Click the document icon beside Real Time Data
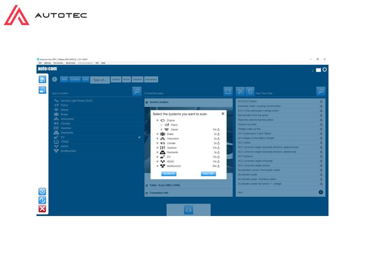Screen dimensions: 365x274 tap(250, 91)
